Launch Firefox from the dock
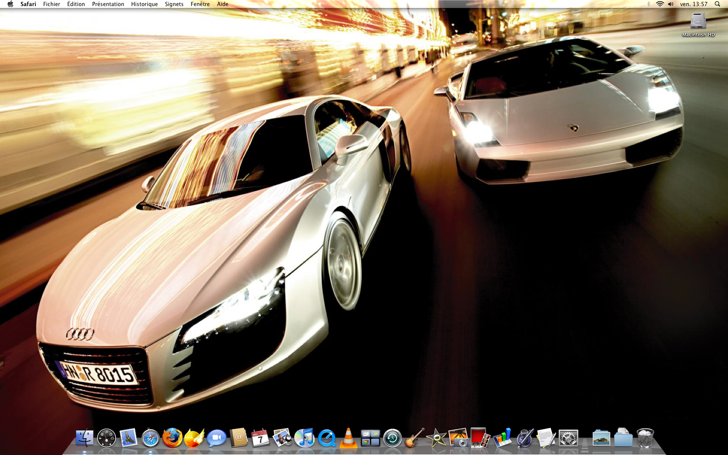Viewport: 728px width, 455px height. click(x=173, y=438)
